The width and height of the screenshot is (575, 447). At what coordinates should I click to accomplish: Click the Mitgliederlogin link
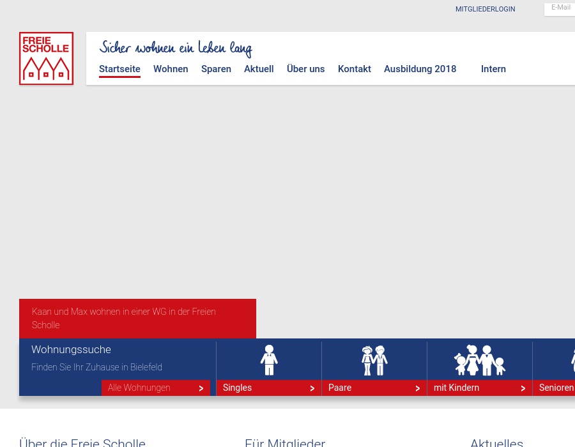click(x=485, y=10)
